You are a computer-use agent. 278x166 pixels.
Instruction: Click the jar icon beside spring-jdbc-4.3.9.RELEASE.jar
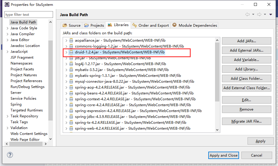coord(71,117)
